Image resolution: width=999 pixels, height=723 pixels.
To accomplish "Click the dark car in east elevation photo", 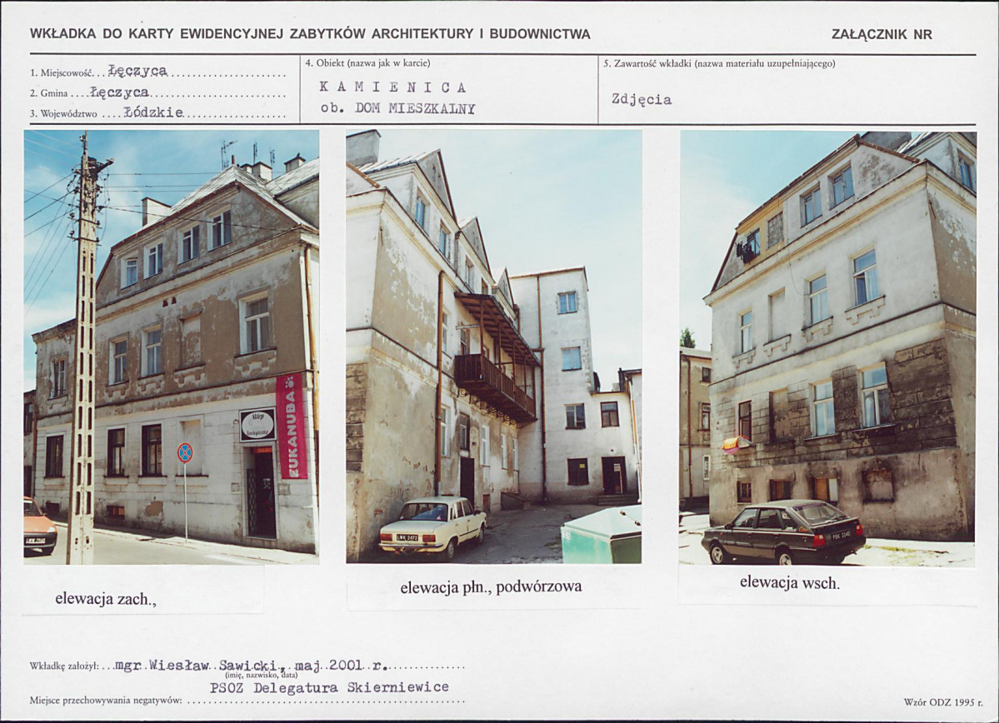I will click(x=784, y=531).
